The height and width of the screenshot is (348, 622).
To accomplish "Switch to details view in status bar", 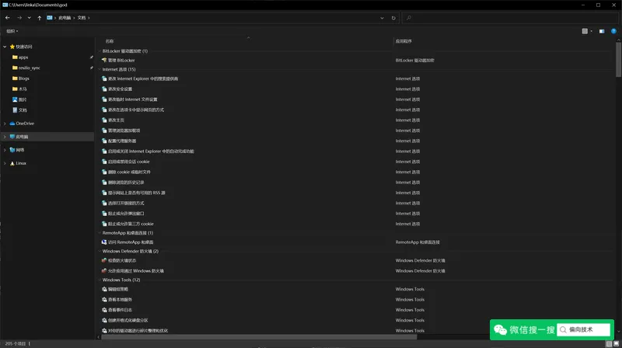I will click(609, 343).
